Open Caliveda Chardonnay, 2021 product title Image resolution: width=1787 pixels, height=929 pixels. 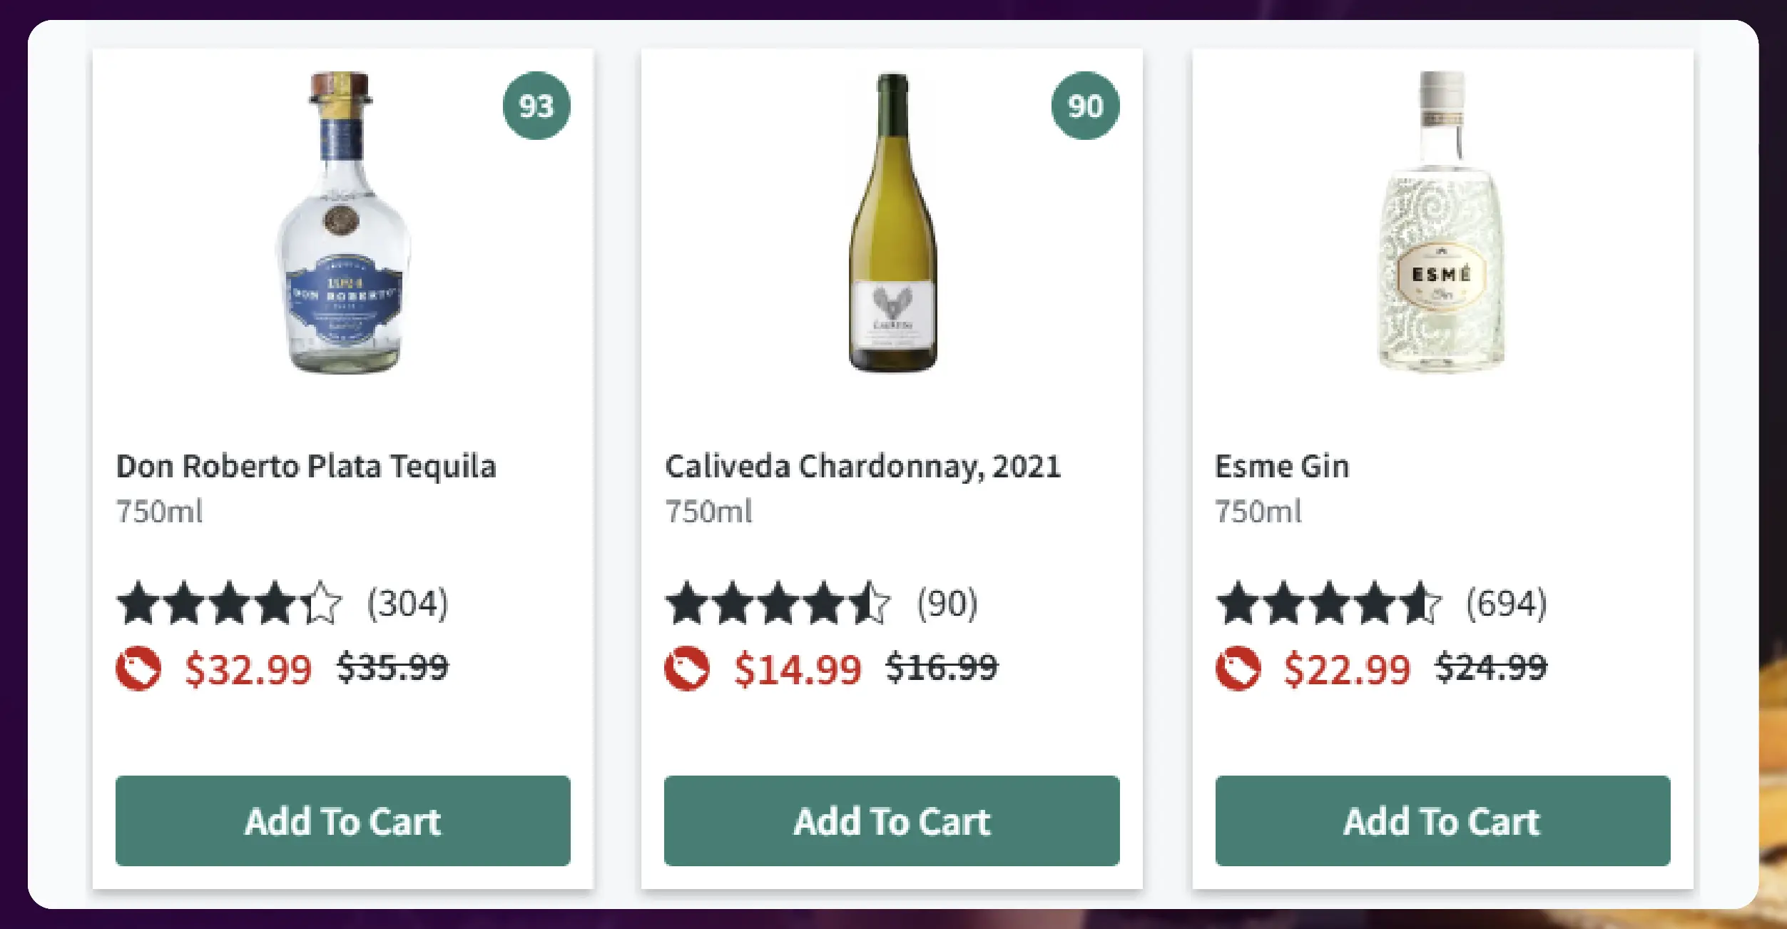tap(863, 467)
